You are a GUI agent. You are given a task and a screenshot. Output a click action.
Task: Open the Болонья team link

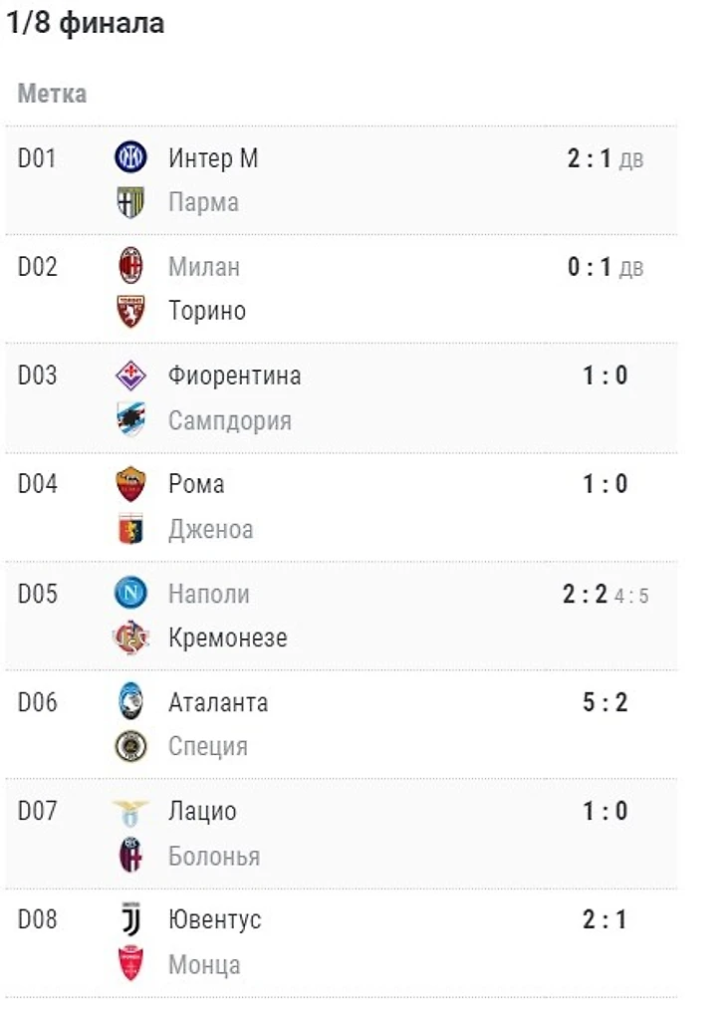click(214, 857)
